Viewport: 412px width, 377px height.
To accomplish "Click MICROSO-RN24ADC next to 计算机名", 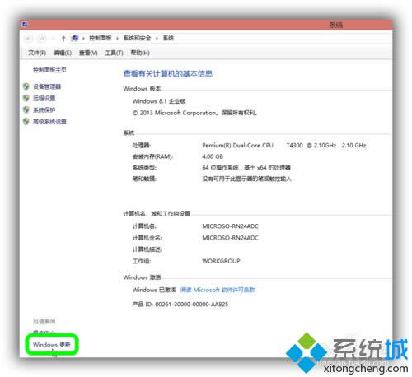I will tap(230, 226).
